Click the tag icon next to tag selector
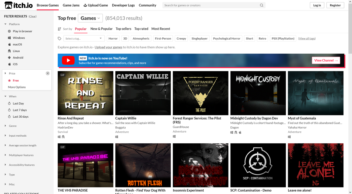Screen dimensions: 352x194 click(x=60, y=39)
